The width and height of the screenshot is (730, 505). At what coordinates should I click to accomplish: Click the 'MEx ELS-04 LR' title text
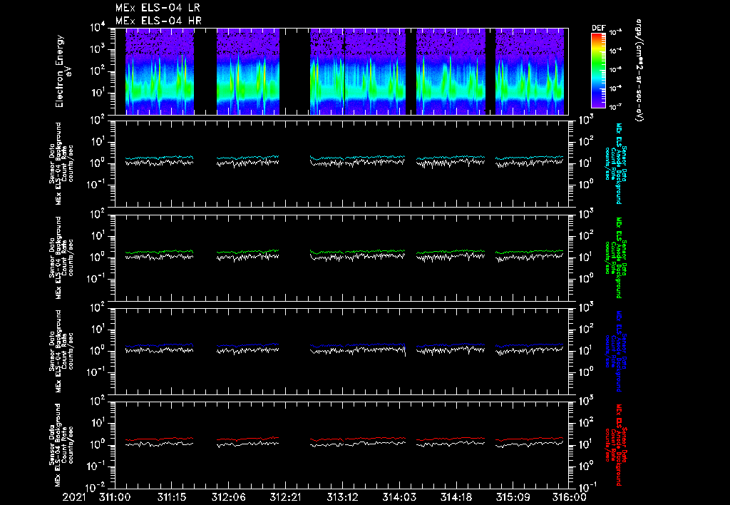click(158, 8)
